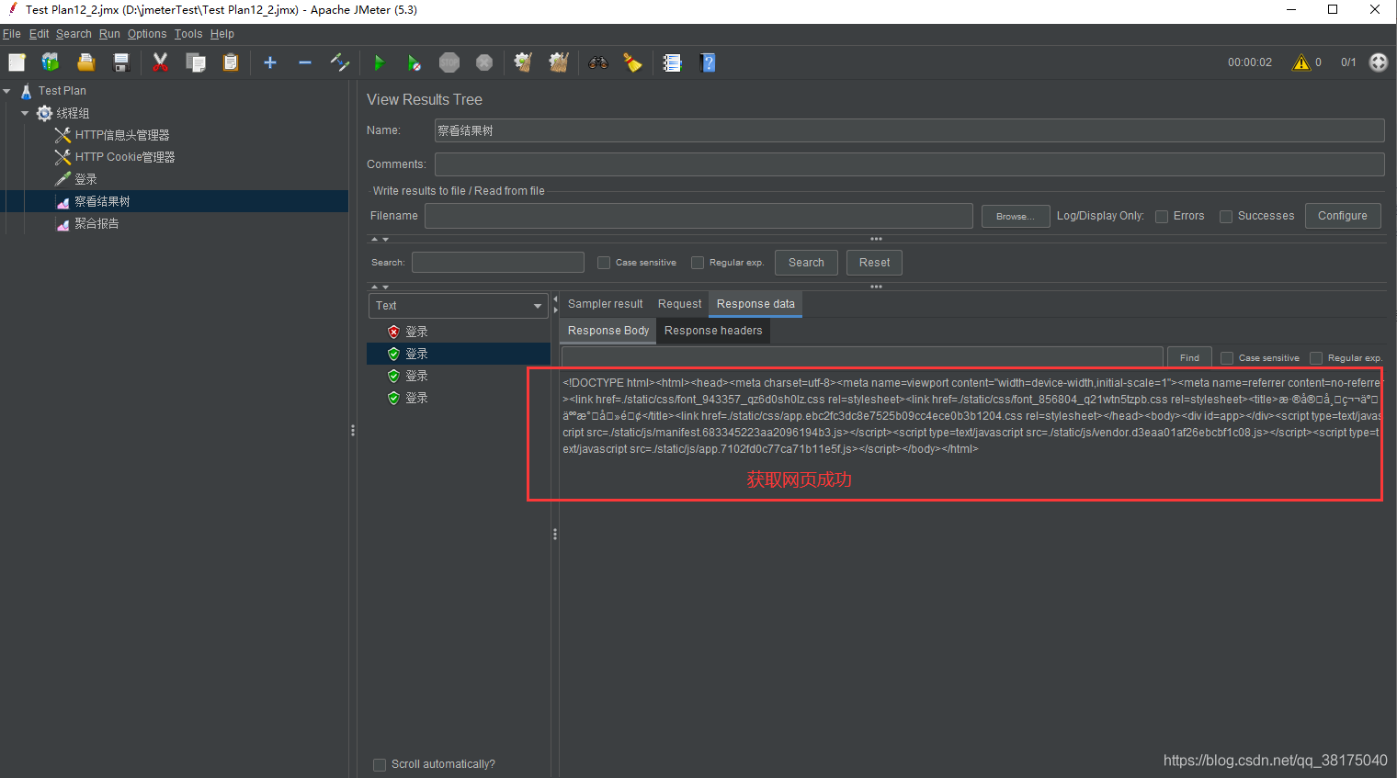Click the remote engine status icon
Screen dimensions: 1397x778
[1379, 62]
